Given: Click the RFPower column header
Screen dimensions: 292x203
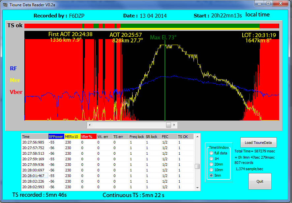Looking at the screenshot, I should click(x=56, y=136).
